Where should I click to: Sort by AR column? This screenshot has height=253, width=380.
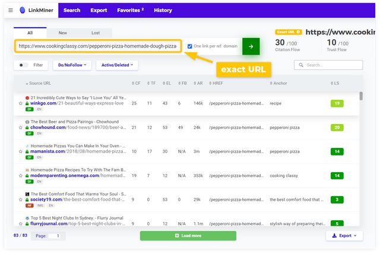click(198, 83)
